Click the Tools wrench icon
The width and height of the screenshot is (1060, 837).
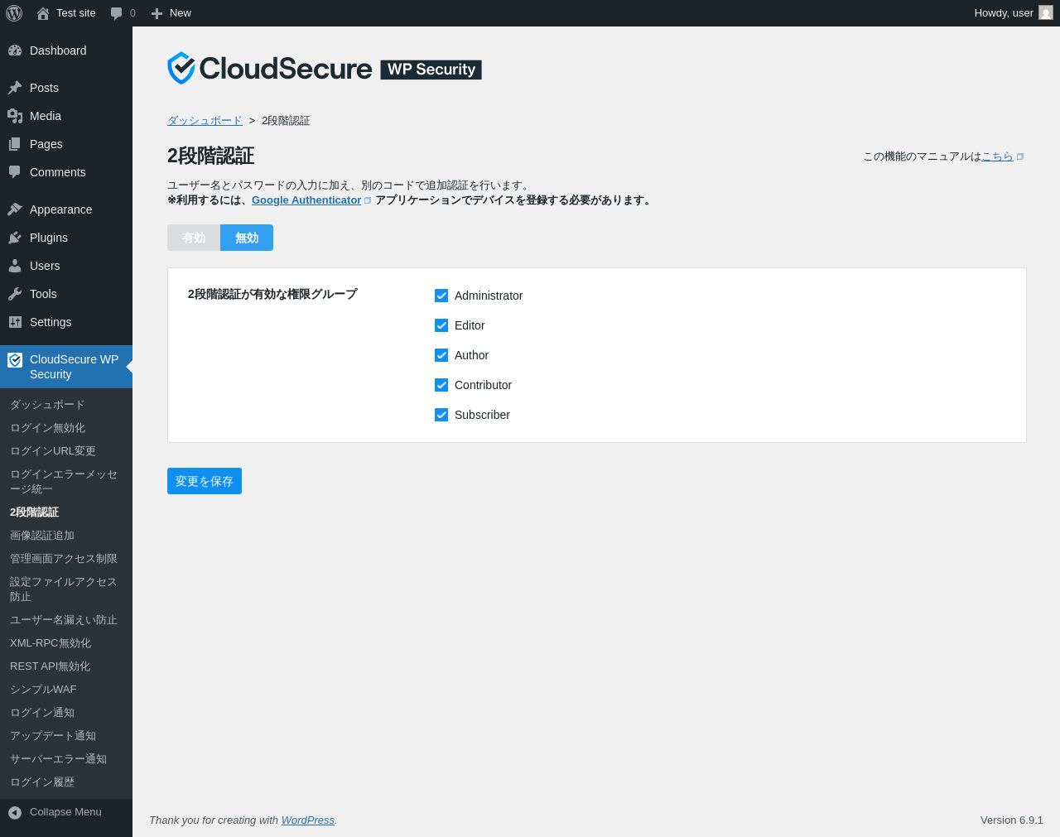[x=15, y=294]
